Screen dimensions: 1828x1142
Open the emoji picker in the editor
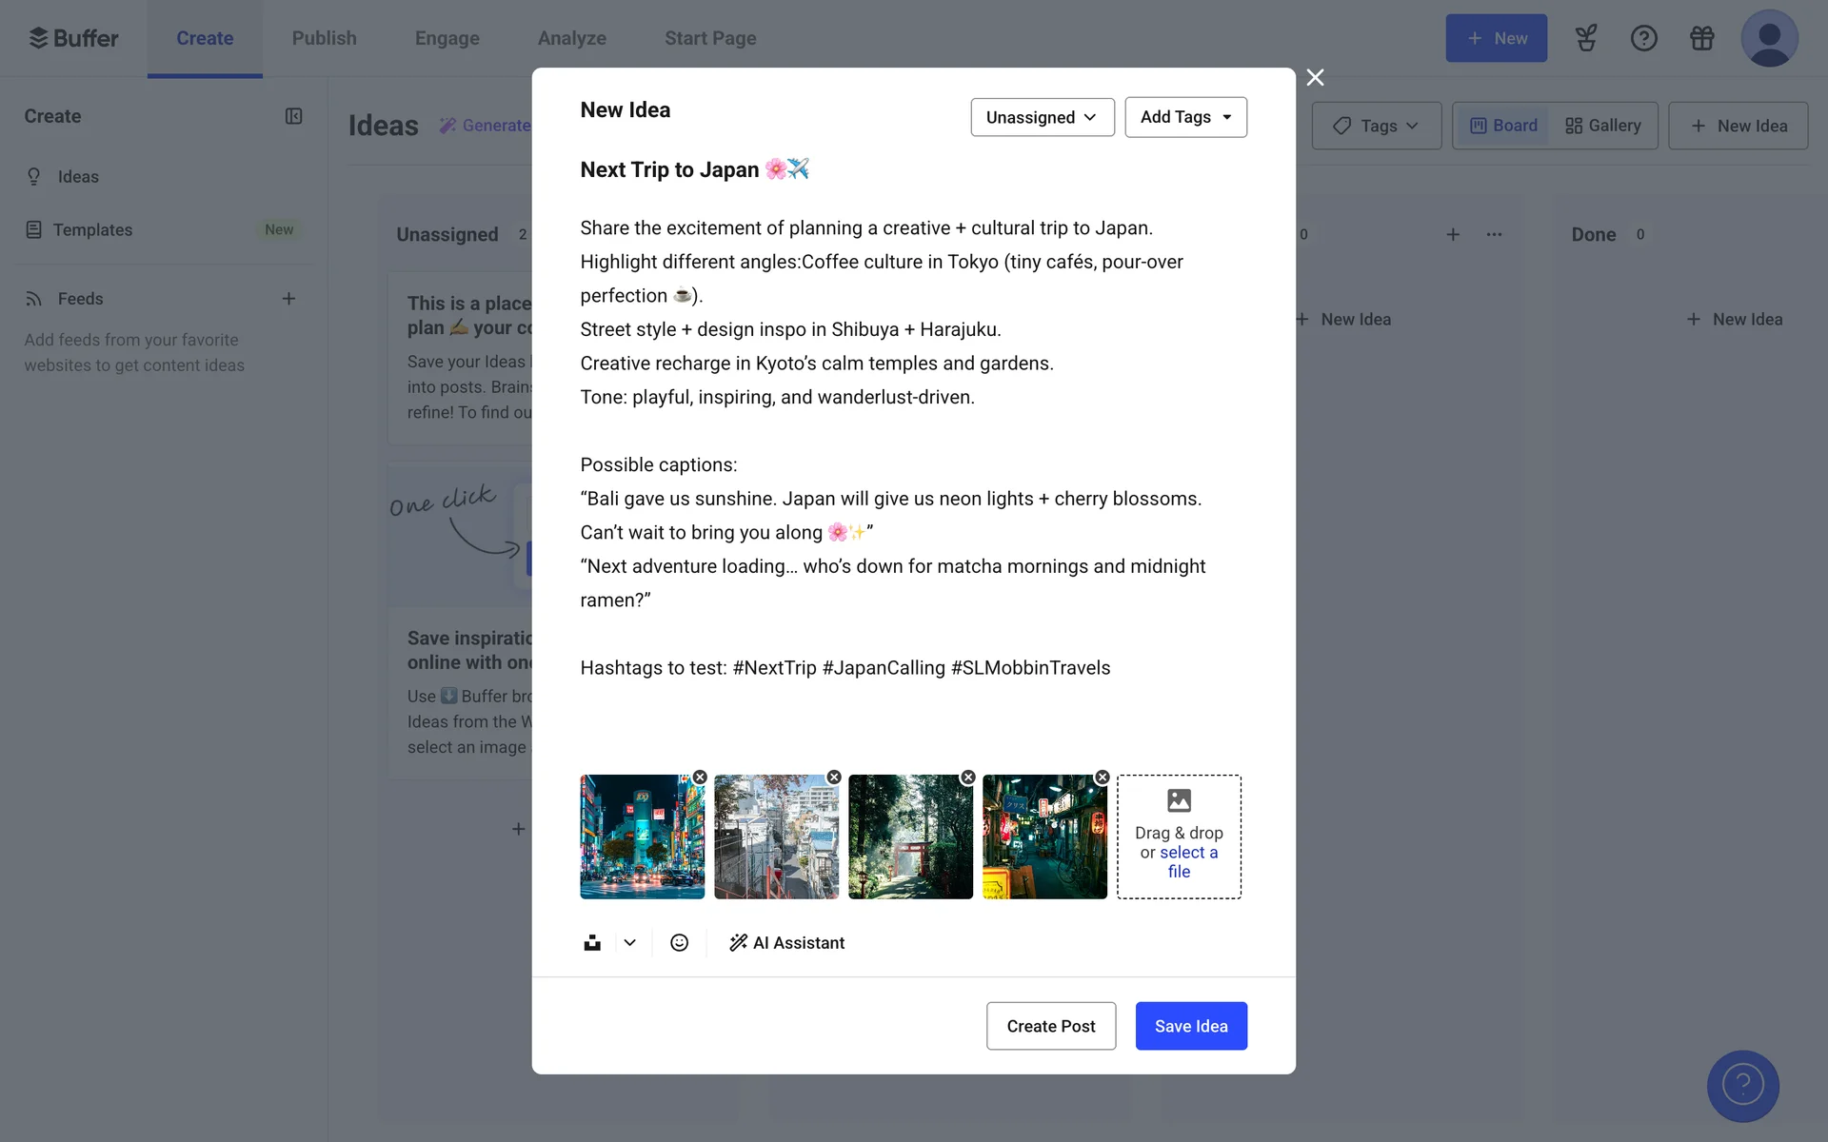tap(679, 942)
